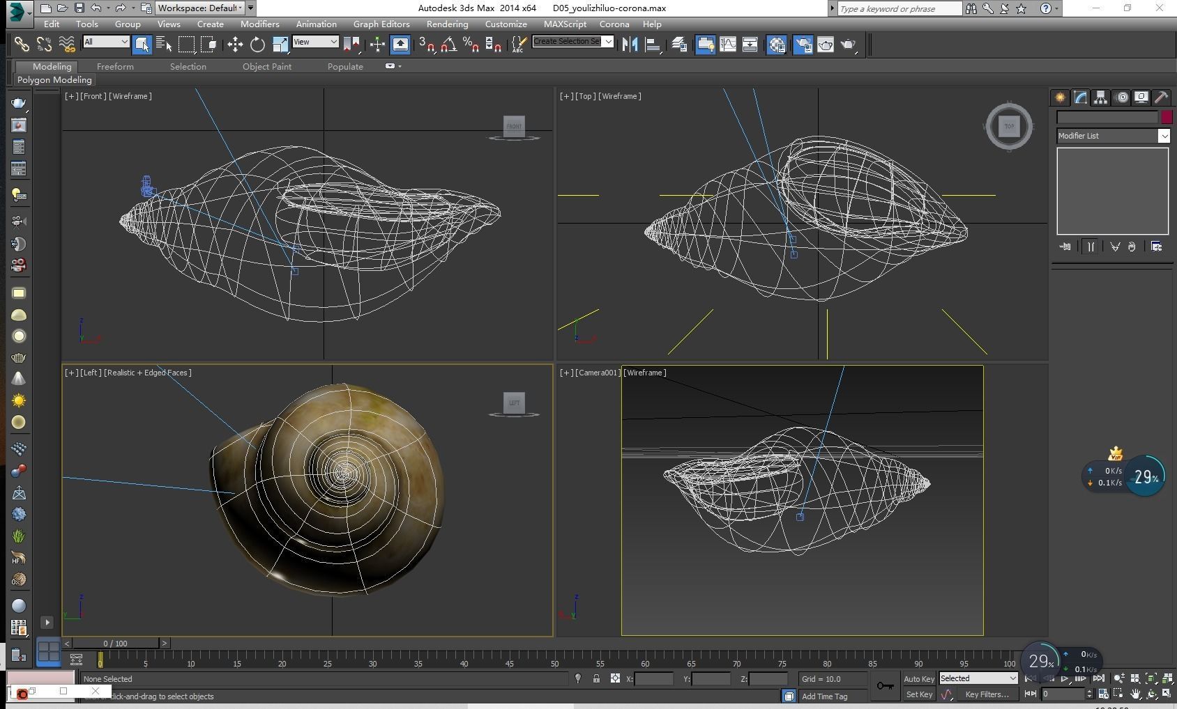This screenshot has height=709, width=1177.
Task: Click the Align tool icon
Action: point(653,45)
